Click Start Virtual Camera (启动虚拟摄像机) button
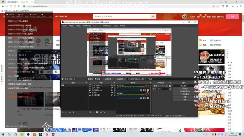Image resolution: width=244 pixels, height=137 pixels. (x=185, y=91)
